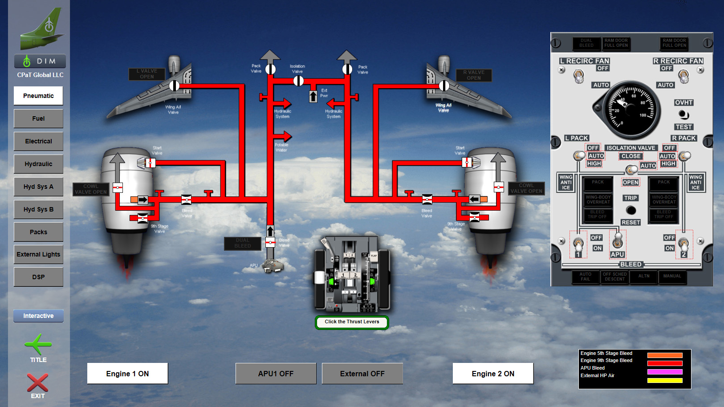Click the red EXIT cross icon
Viewport: 724px width, 407px height.
[x=37, y=383]
